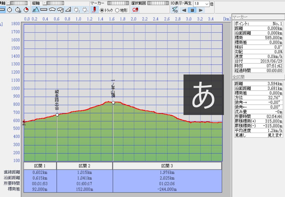Adjust the horizontal axis zoom slider
This screenshot has width=285, height=197.
19,3
